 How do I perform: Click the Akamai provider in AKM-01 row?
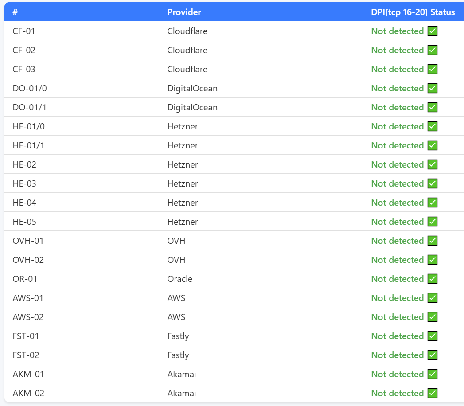click(x=181, y=374)
